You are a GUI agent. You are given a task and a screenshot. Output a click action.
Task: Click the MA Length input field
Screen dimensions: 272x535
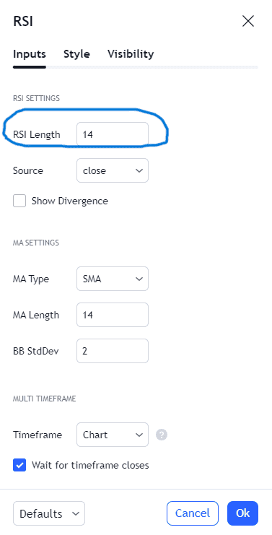pos(113,315)
